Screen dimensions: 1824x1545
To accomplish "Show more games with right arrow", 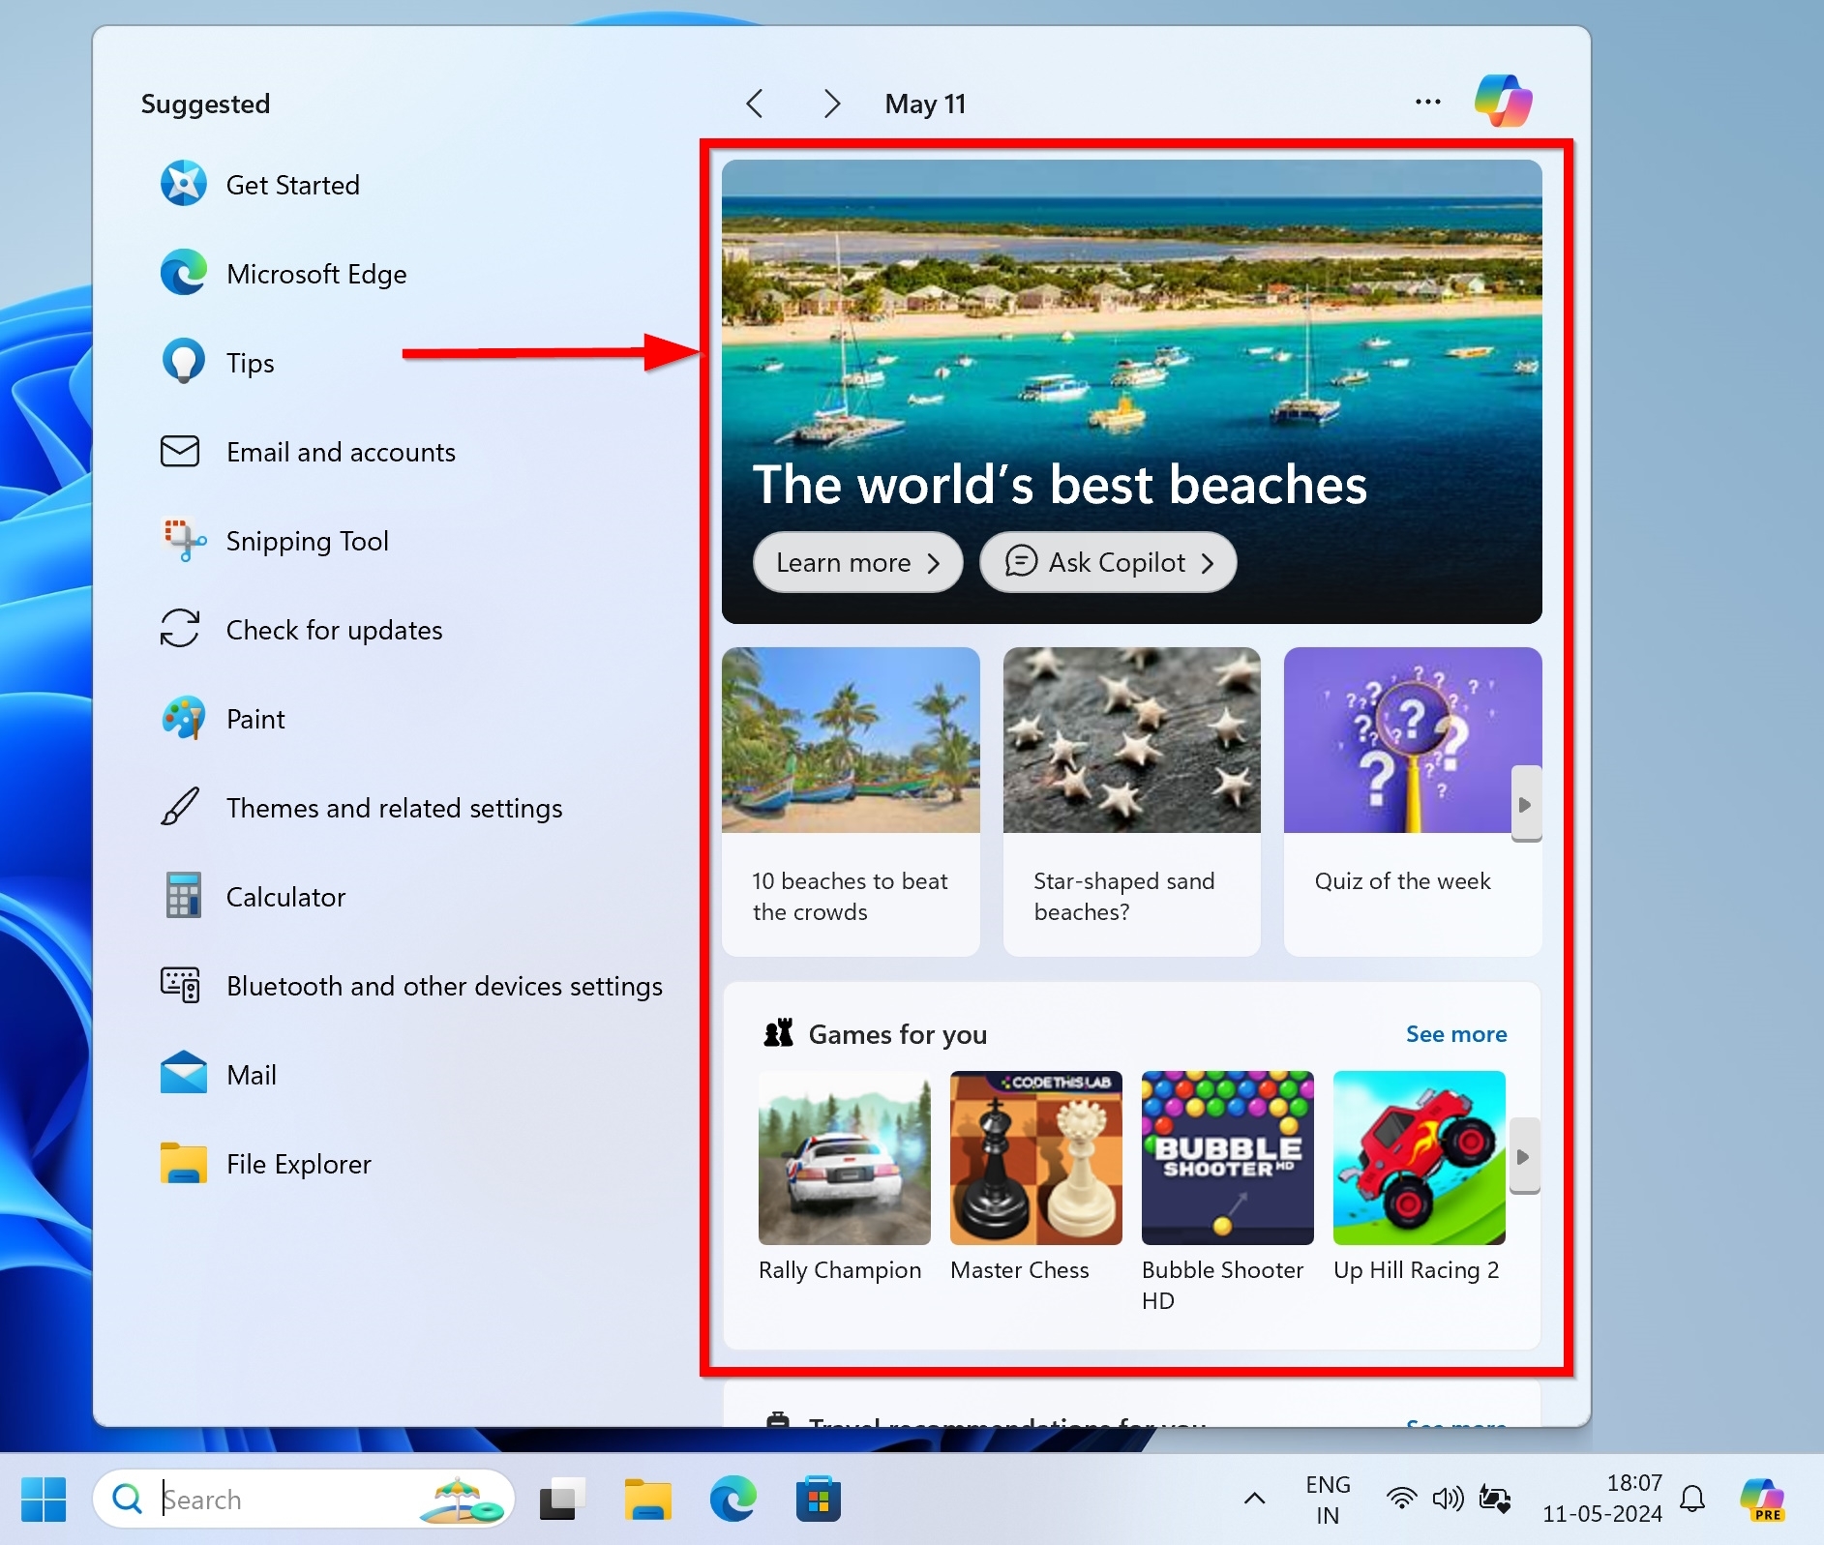I will (1524, 1156).
